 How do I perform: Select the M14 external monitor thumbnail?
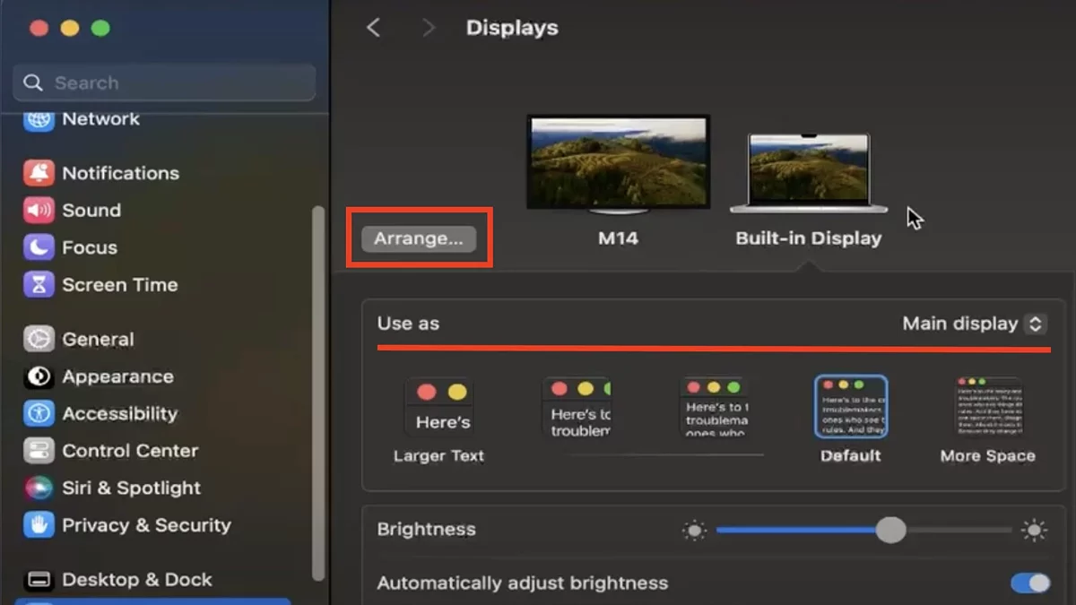(x=618, y=164)
